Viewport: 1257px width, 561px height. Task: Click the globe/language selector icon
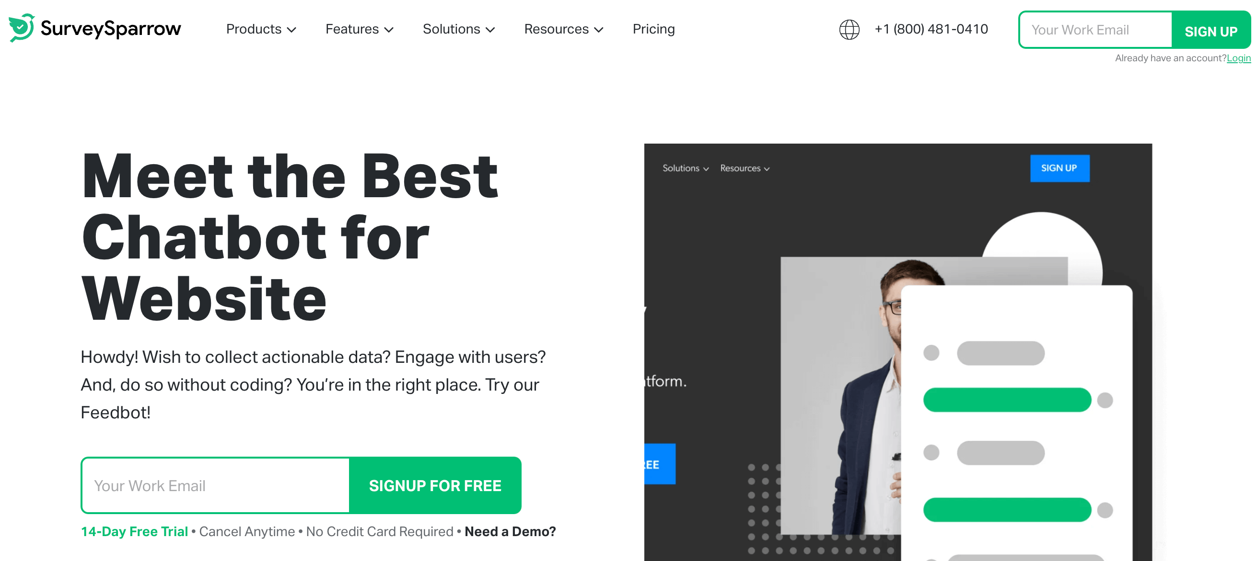click(848, 30)
